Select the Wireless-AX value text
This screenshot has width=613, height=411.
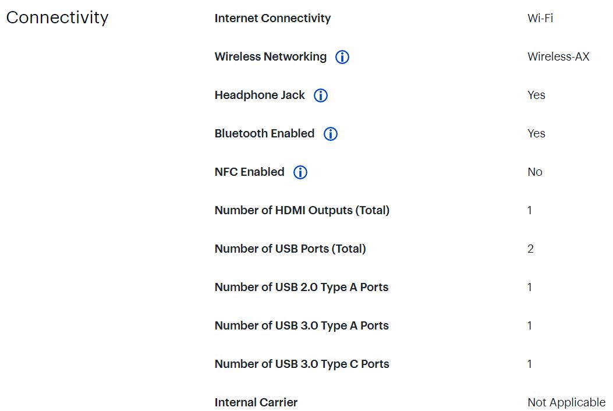(x=558, y=56)
